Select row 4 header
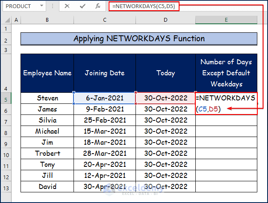268x203 pixels. [6, 73]
